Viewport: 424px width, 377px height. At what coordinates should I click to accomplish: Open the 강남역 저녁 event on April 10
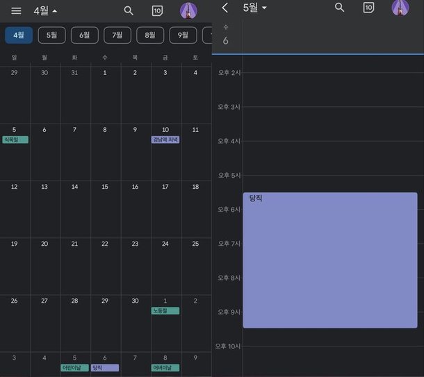(x=165, y=140)
